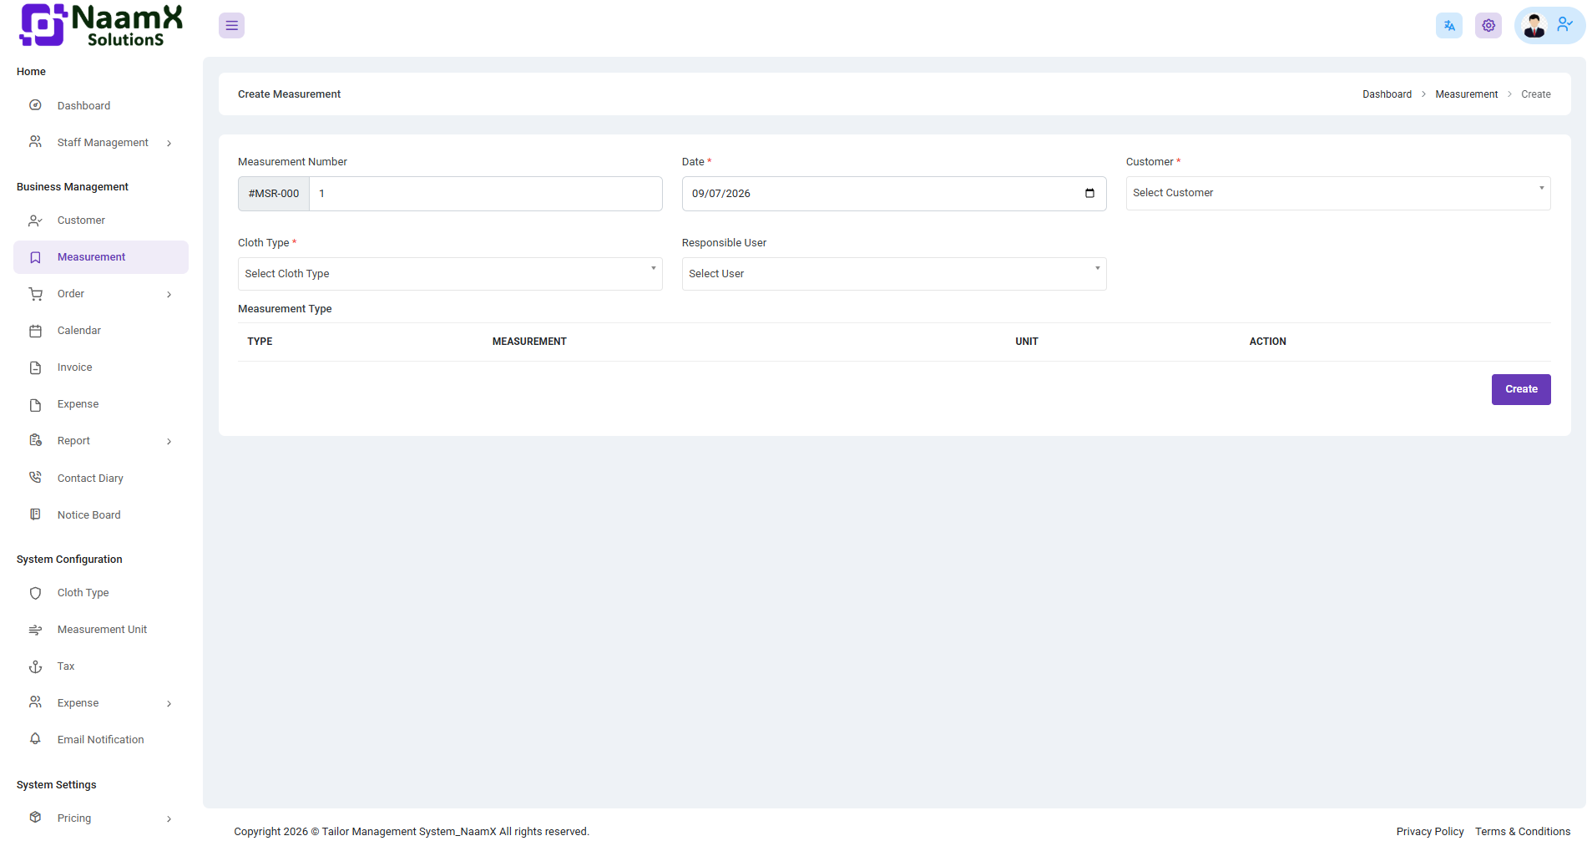1592x841 pixels.
Task: Open the Select User dropdown
Action: [894, 274]
